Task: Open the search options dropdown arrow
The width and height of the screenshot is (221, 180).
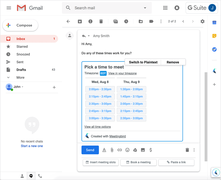Action: click(x=145, y=8)
